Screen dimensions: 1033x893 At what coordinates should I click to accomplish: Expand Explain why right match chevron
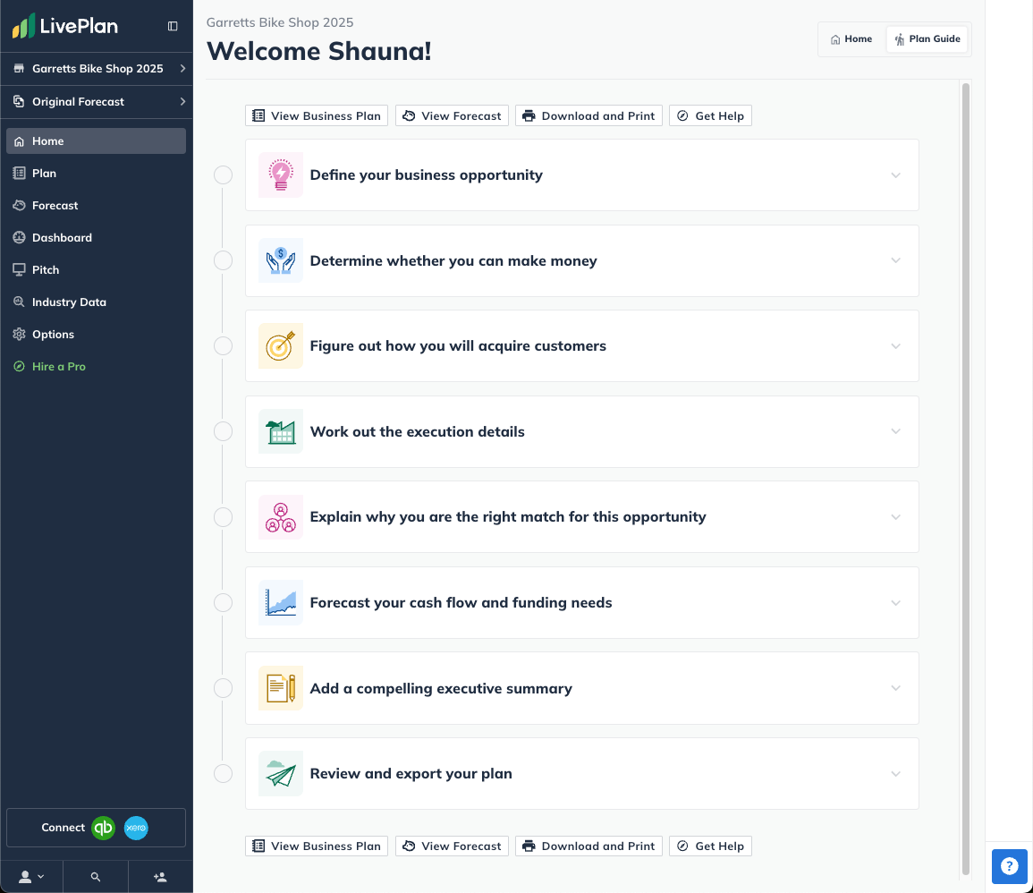896,517
